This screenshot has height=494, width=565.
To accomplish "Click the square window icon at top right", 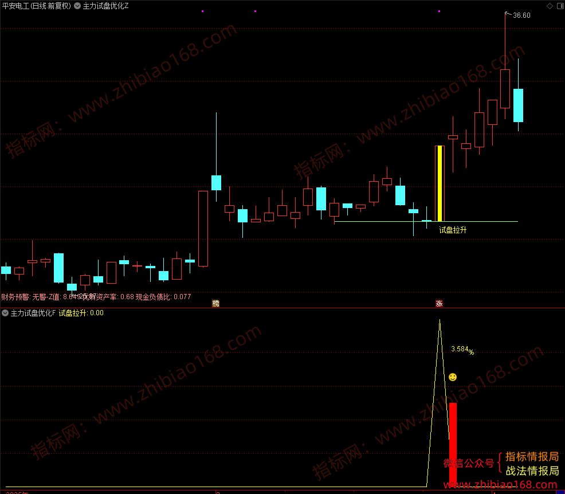I will [560, 6].
